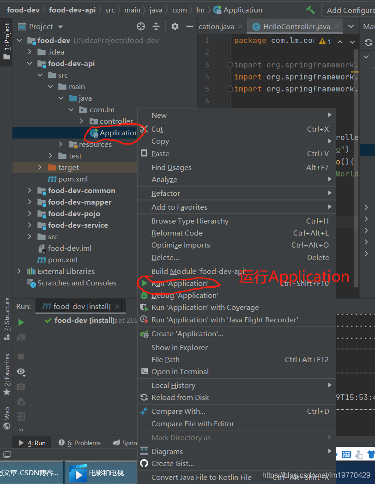The height and width of the screenshot is (484, 375).
Task: Click the green rerun icon in Run panel
Action: click(21, 322)
